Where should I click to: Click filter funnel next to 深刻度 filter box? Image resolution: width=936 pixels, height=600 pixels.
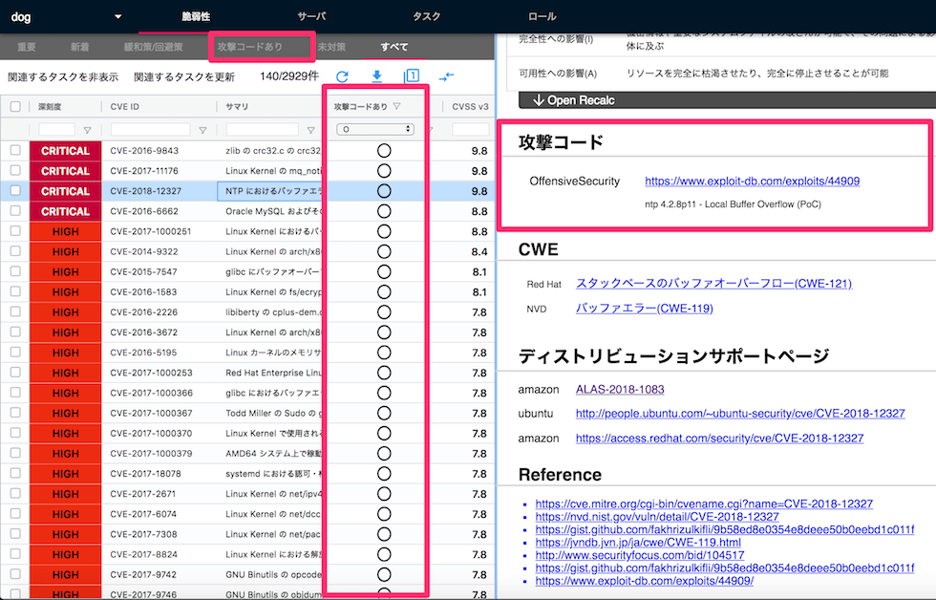(88, 130)
